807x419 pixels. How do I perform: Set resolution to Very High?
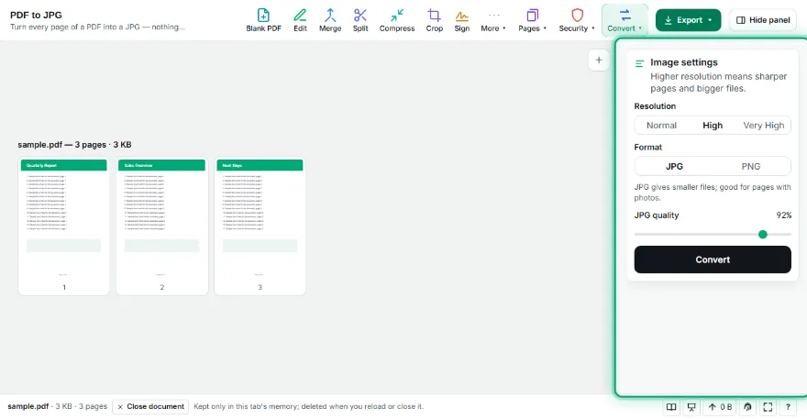(764, 125)
